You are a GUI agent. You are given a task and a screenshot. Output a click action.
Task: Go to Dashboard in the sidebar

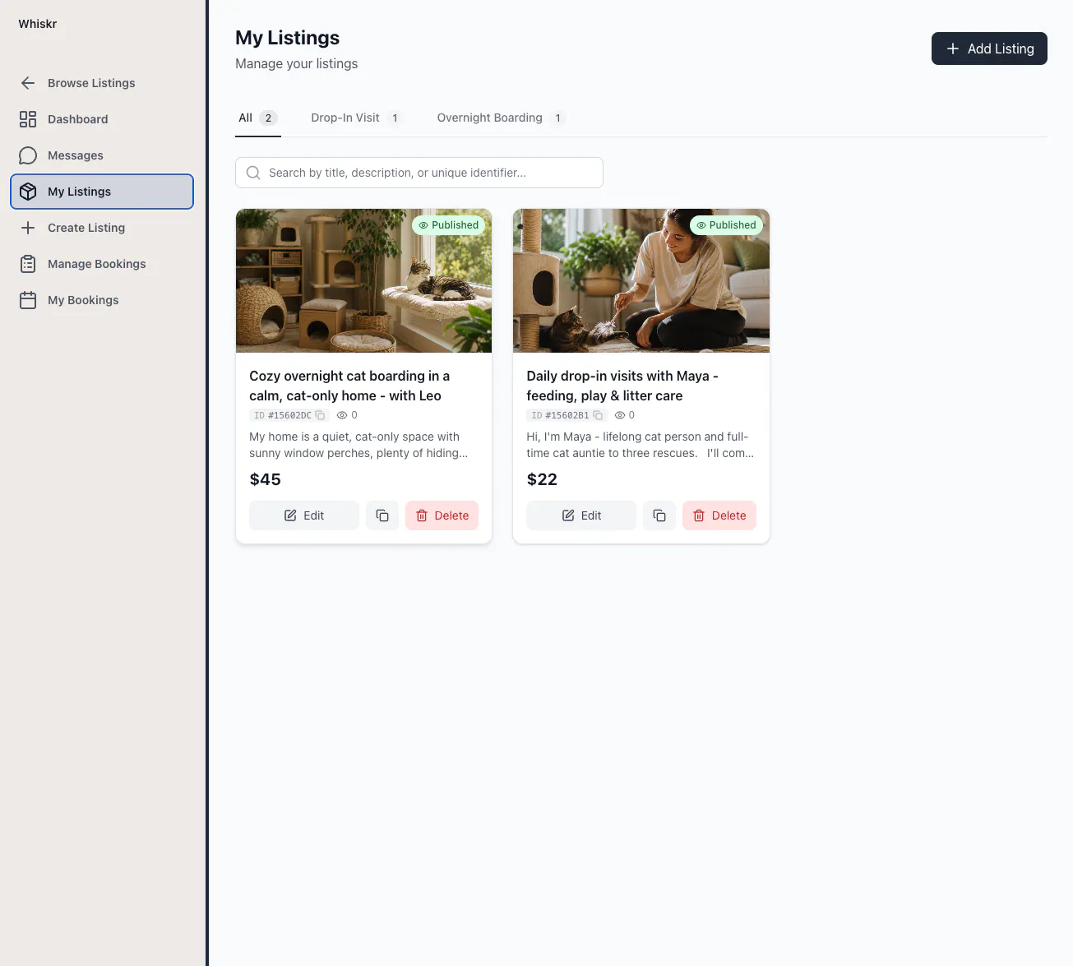pos(102,119)
